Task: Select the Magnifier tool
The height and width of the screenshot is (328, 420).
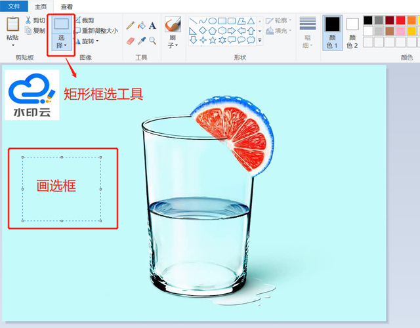Action: 152,41
